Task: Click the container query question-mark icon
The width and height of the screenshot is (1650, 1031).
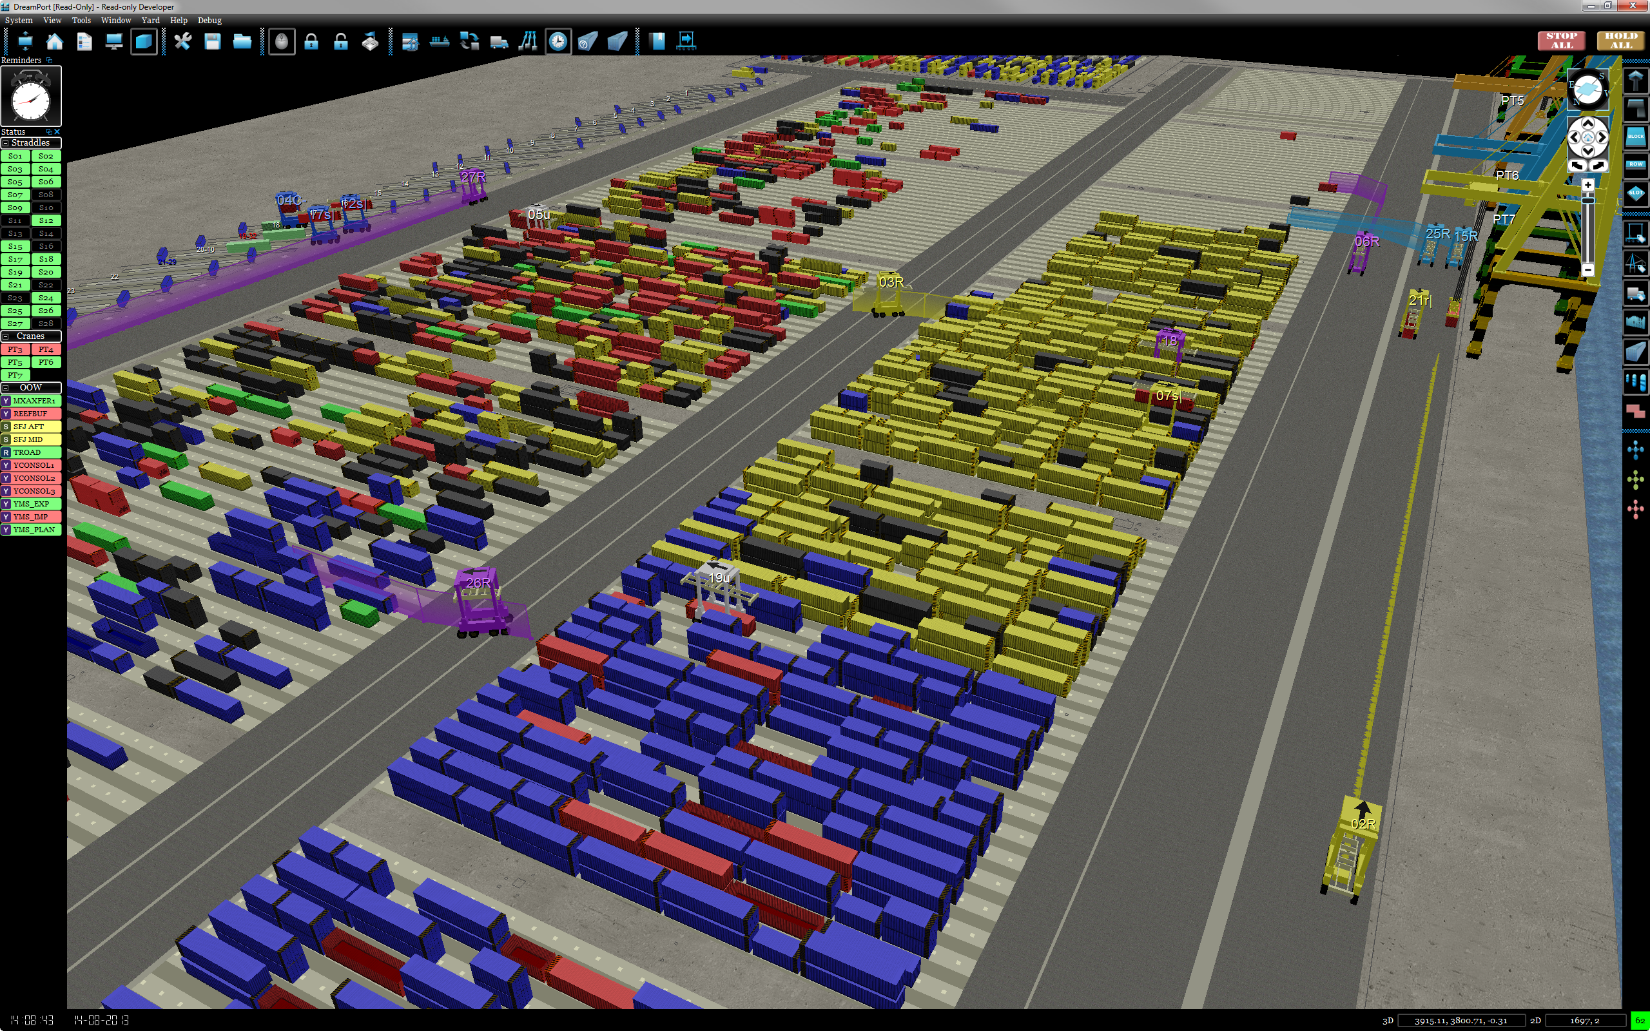Action: click(x=587, y=42)
